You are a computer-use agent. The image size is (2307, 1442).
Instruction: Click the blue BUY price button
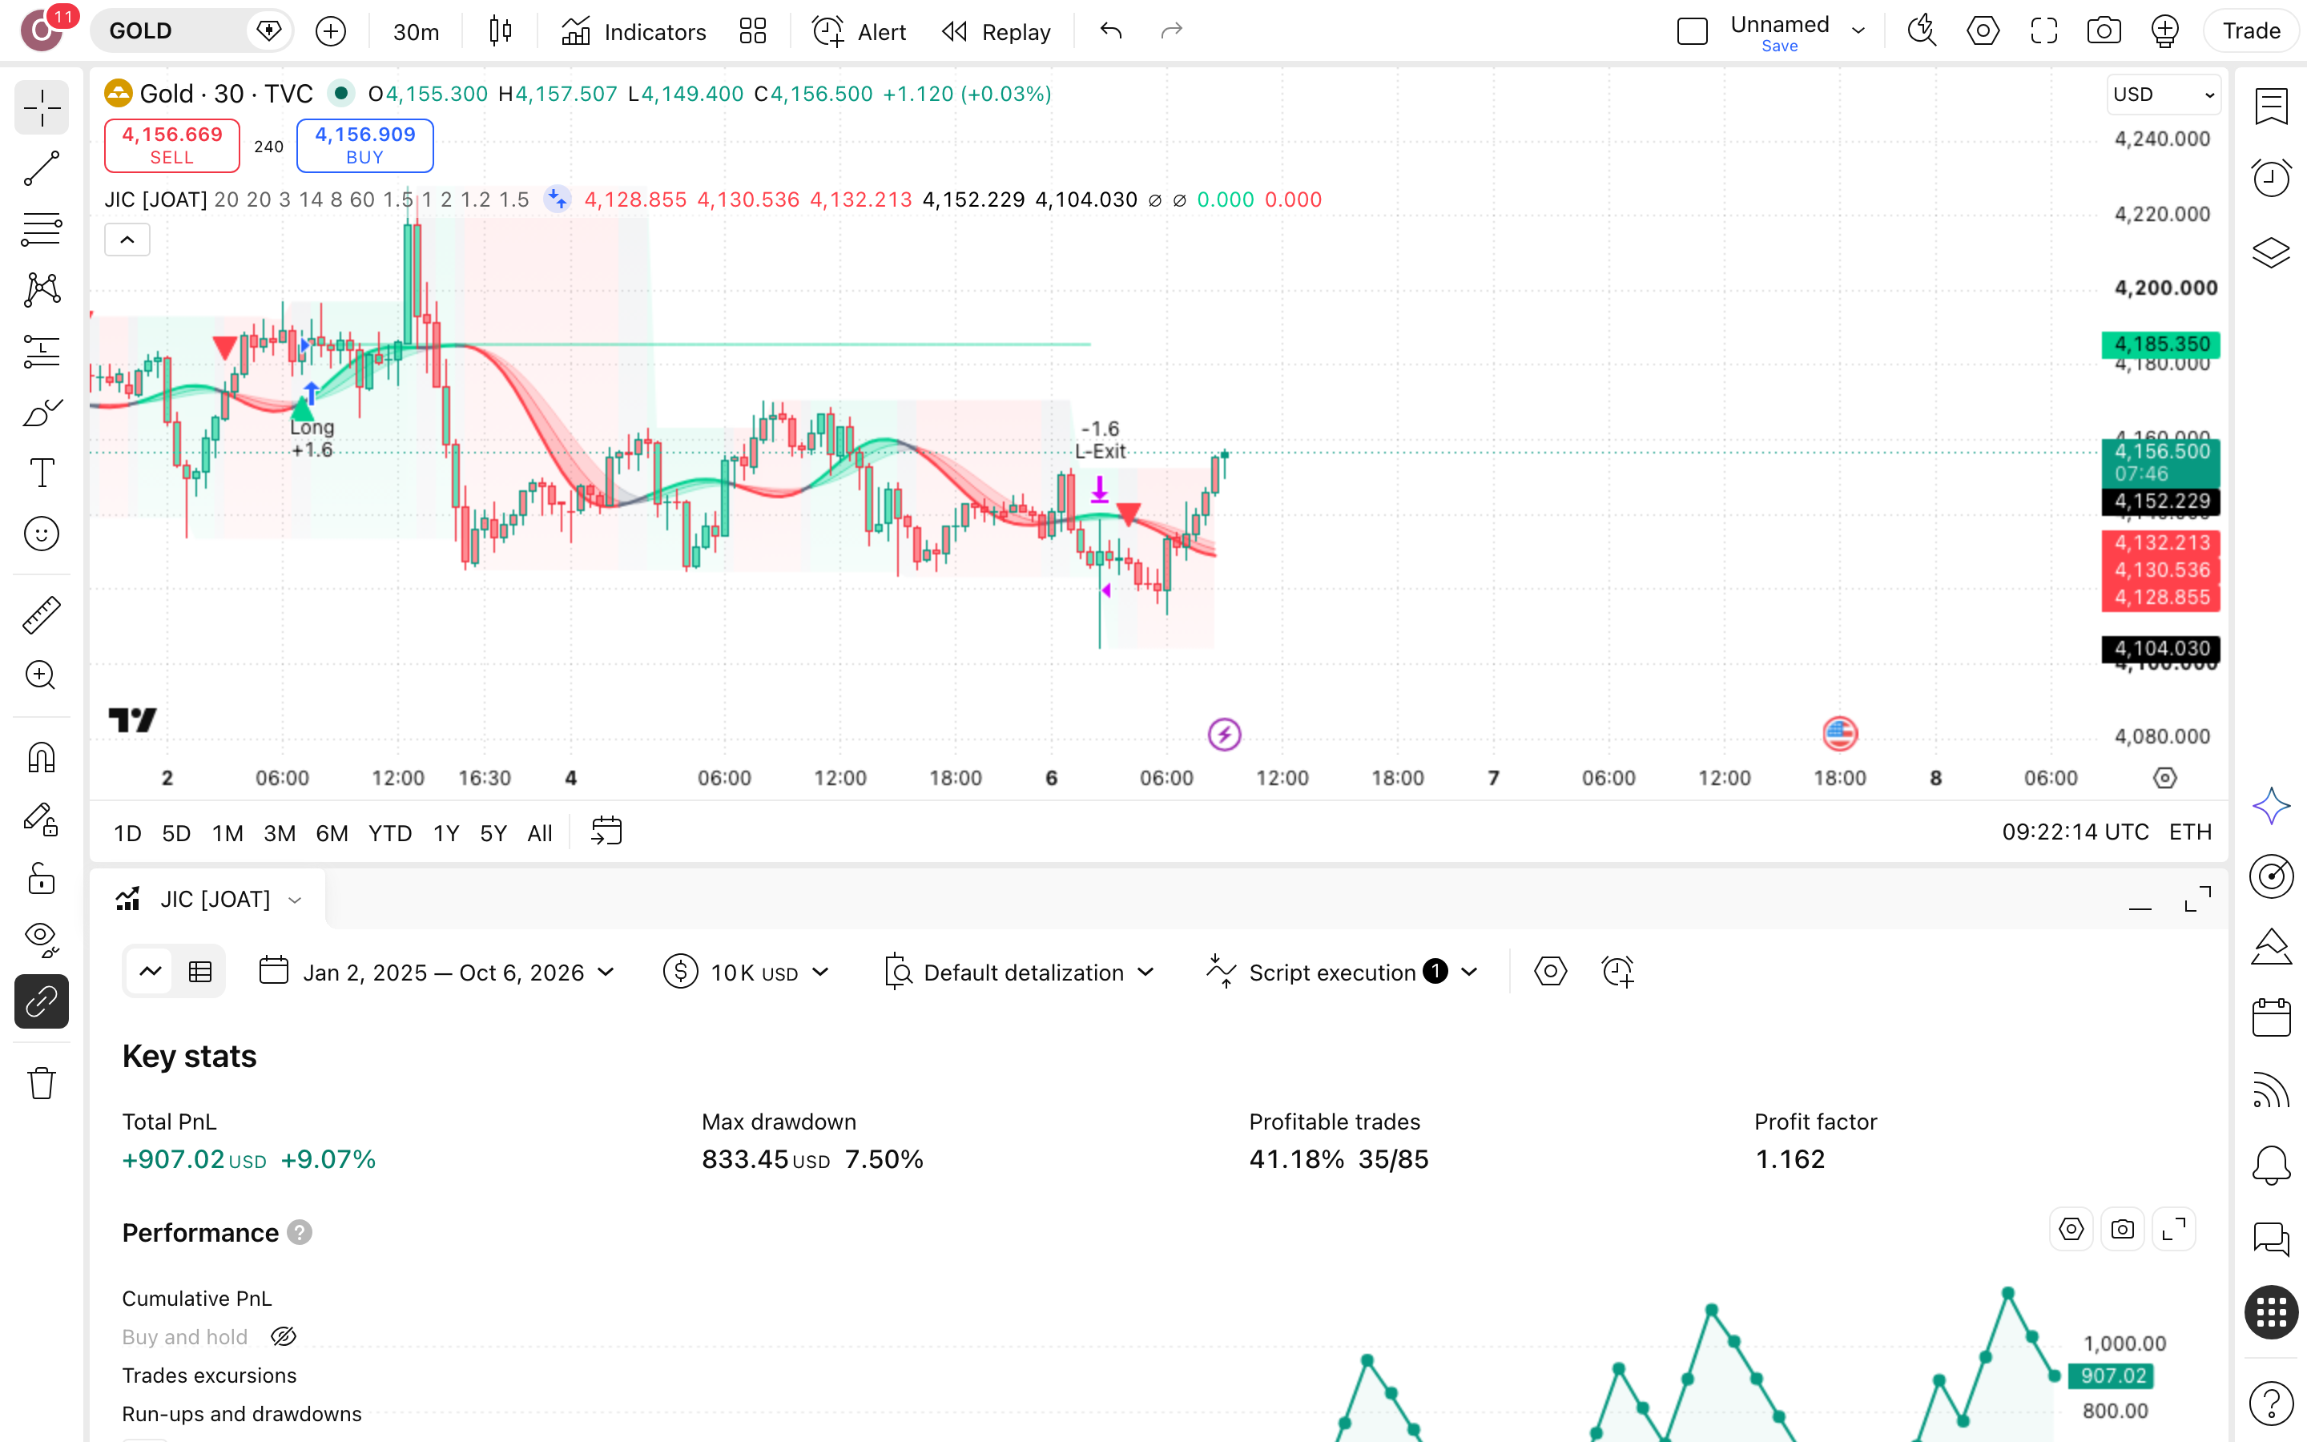[x=365, y=146]
